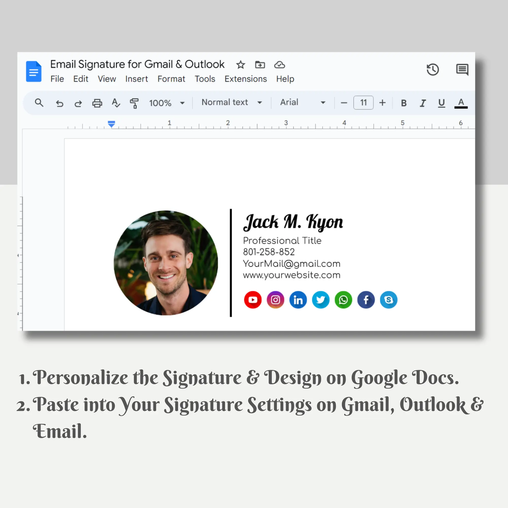The width and height of the screenshot is (508, 508).
Task: Click the search magnifier in toolbar
Action: (39, 103)
